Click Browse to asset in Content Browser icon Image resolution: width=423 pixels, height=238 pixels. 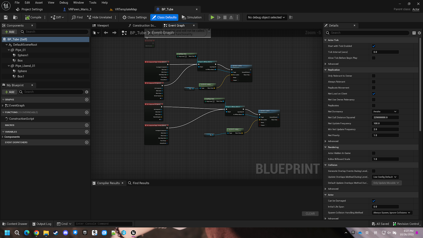click(x=15, y=17)
